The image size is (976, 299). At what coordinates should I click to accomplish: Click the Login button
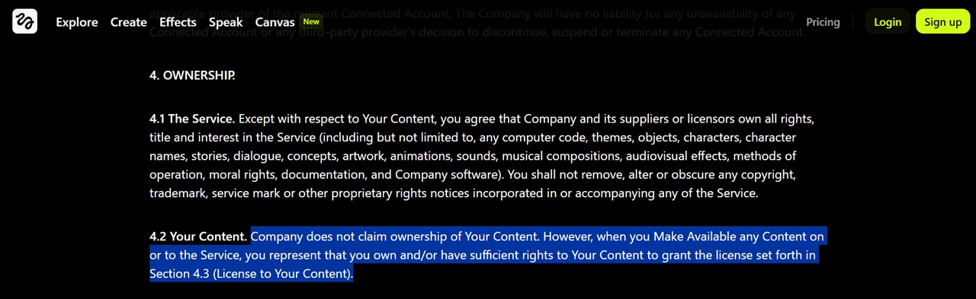888,22
